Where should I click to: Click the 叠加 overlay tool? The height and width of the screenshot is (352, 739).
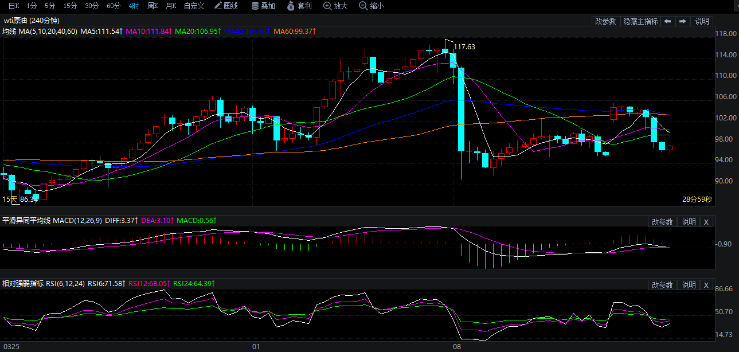click(263, 6)
